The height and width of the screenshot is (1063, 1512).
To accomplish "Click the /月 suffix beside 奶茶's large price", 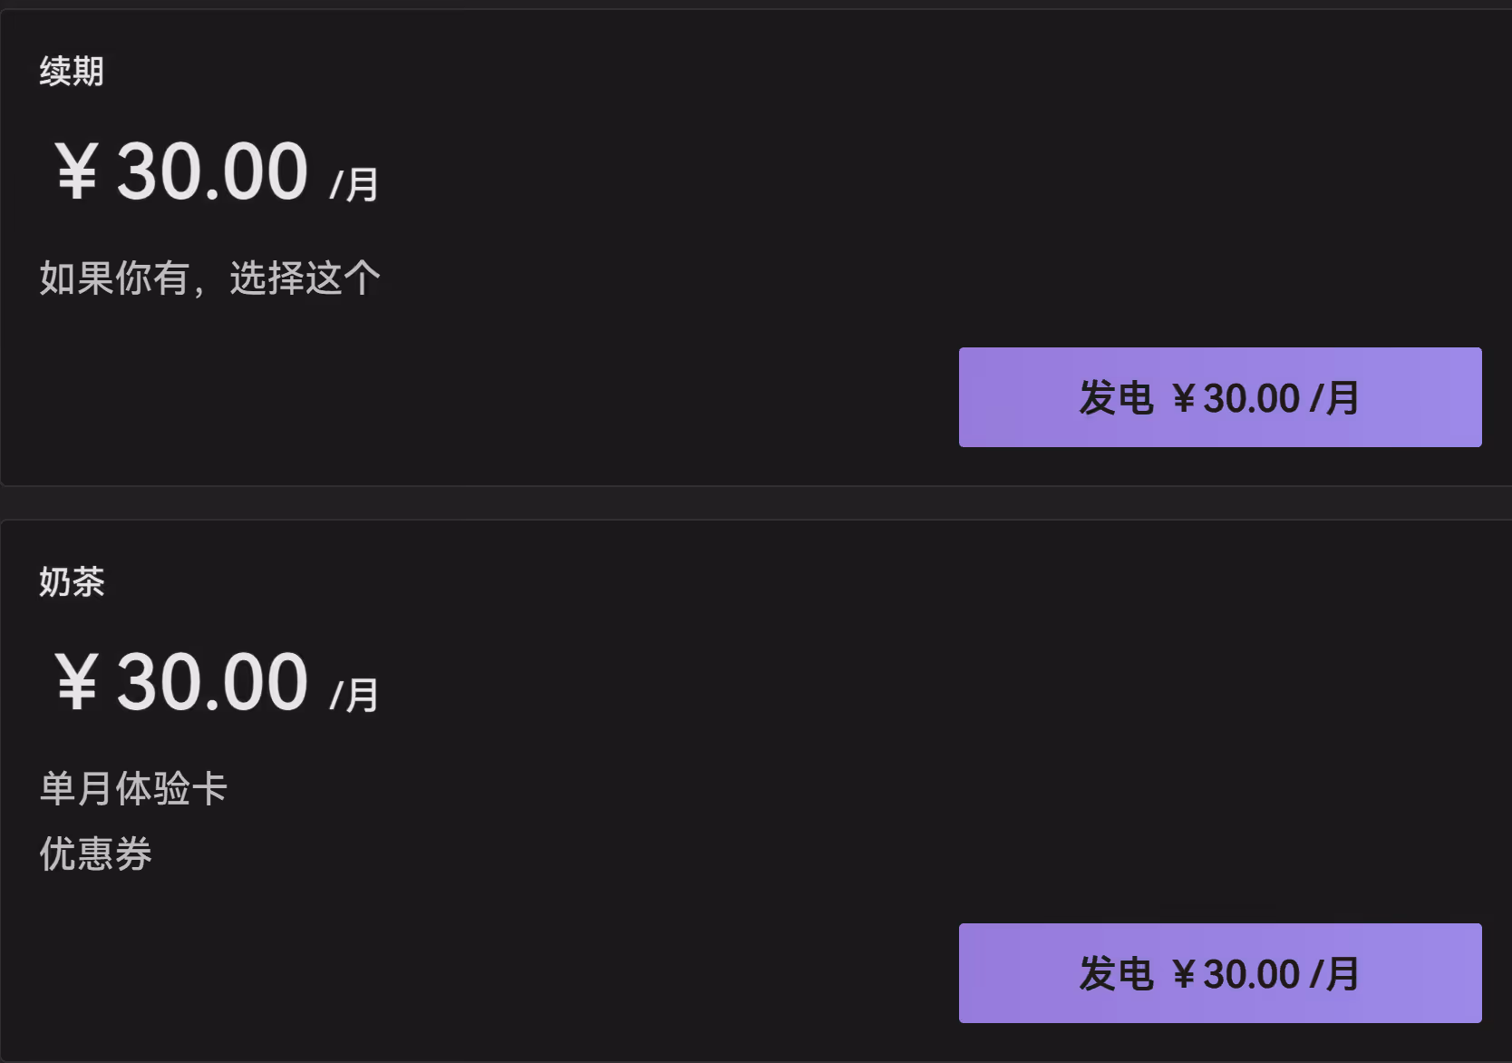I will (354, 695).
